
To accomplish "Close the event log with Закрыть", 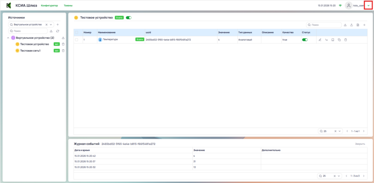I will [x=360, y=144].
